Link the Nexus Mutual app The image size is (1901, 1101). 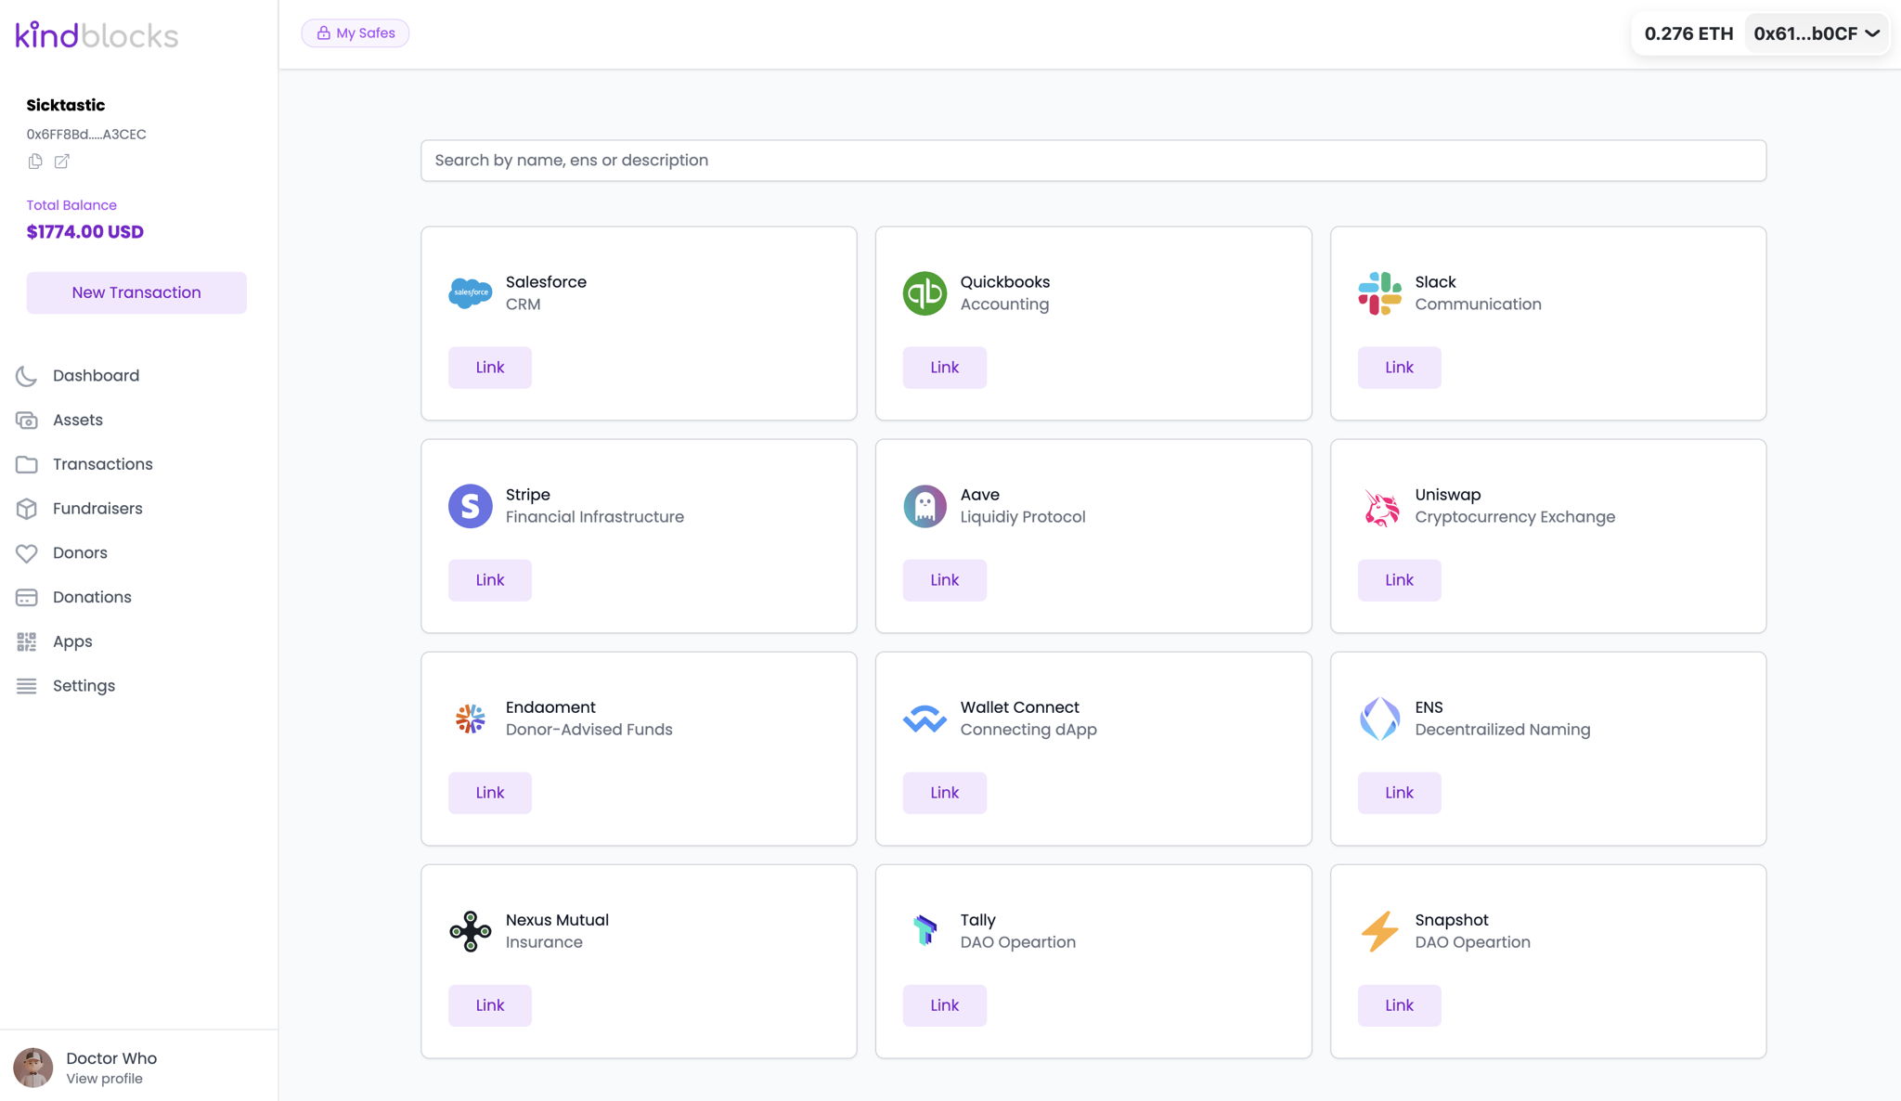490,1005
